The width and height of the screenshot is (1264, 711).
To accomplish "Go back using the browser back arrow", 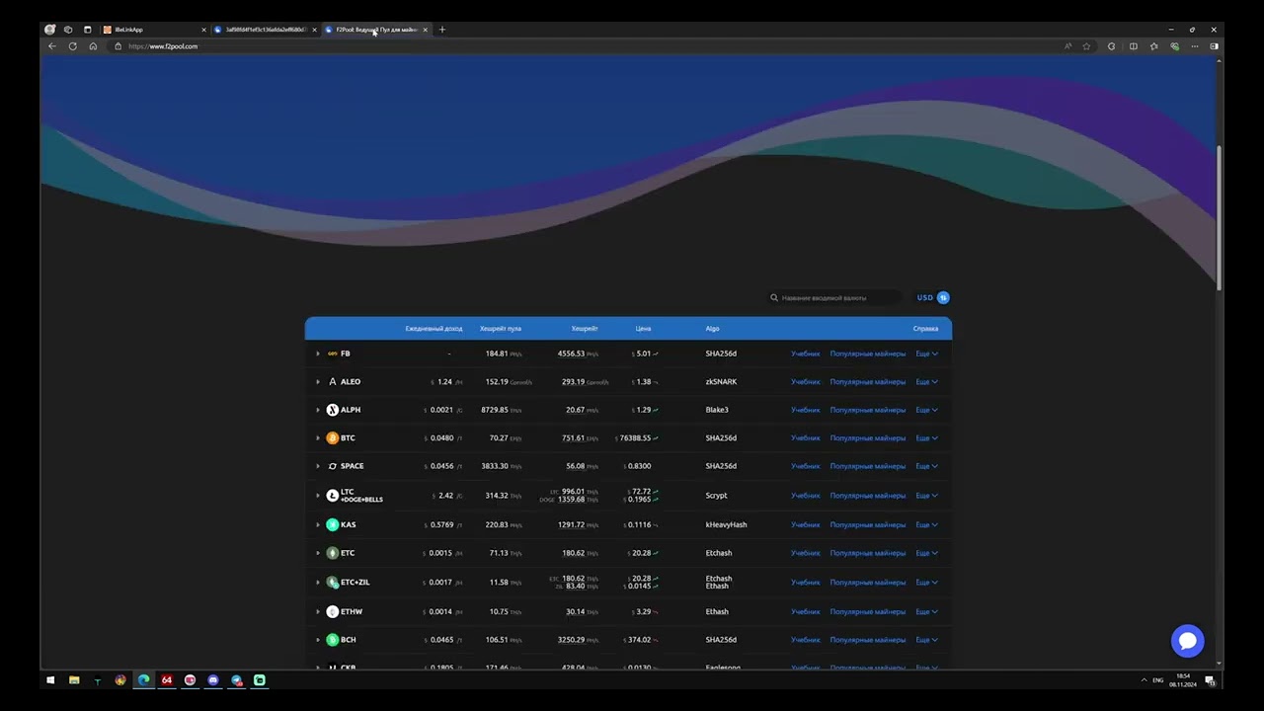I will (x=52, y=46).
